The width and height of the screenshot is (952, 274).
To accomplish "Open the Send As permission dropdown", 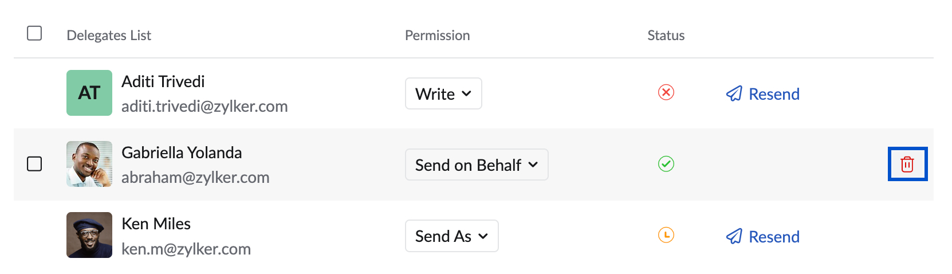I will [x=451, y=236].
